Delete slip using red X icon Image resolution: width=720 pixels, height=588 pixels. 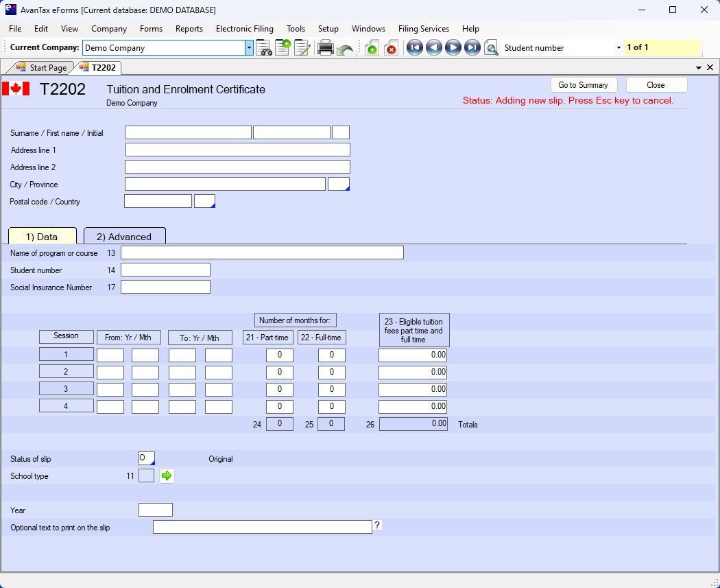pos(391,48)
